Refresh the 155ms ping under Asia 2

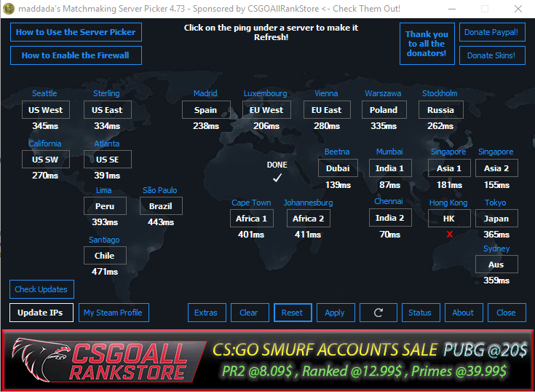click(496, 185)
